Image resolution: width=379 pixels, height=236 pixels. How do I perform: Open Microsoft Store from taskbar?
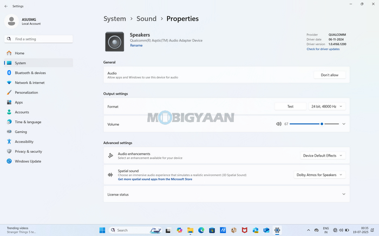tap(212, 230)
